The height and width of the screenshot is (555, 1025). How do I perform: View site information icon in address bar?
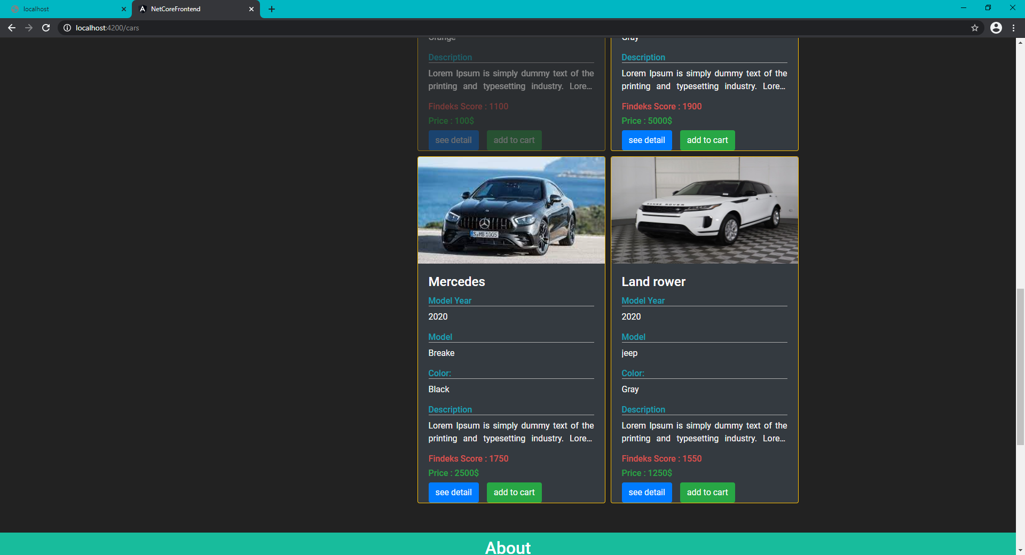pyautogui.click(x=67, y=28)
